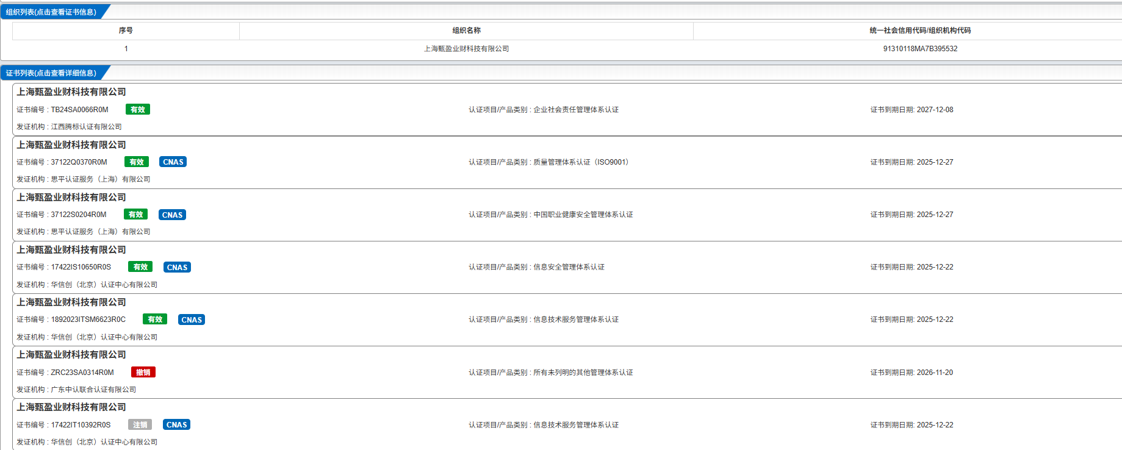The height and width of the screenshot is (450, 1122).
Task: Click issuer 广东中认联合认证有限公司
Action: pos(93,390)
